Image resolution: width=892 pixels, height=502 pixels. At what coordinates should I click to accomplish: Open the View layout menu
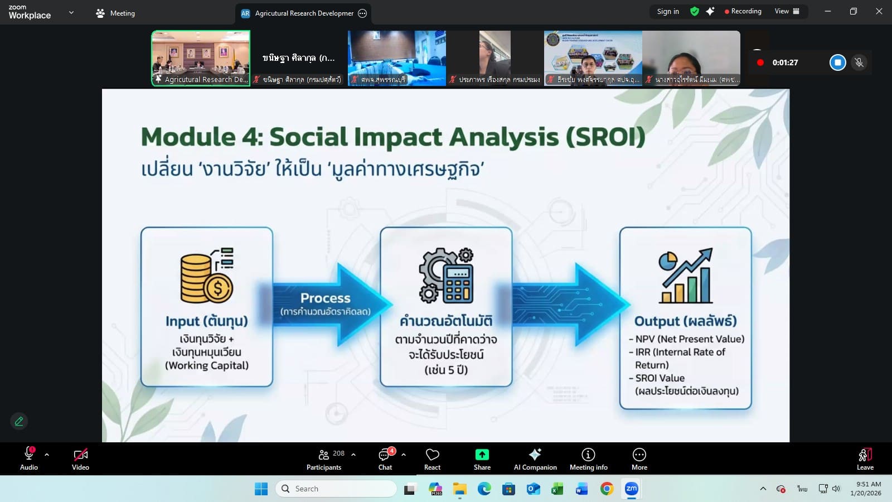(787, 11)
